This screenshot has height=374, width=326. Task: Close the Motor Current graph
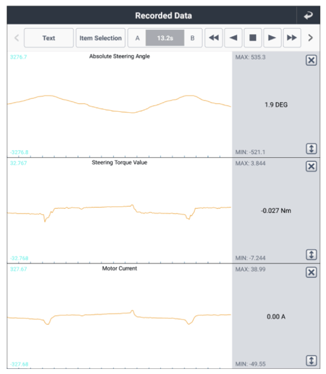click(311, 272)
